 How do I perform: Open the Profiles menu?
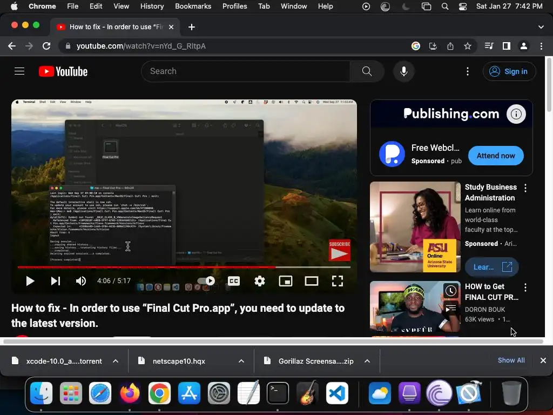(234, 6)
